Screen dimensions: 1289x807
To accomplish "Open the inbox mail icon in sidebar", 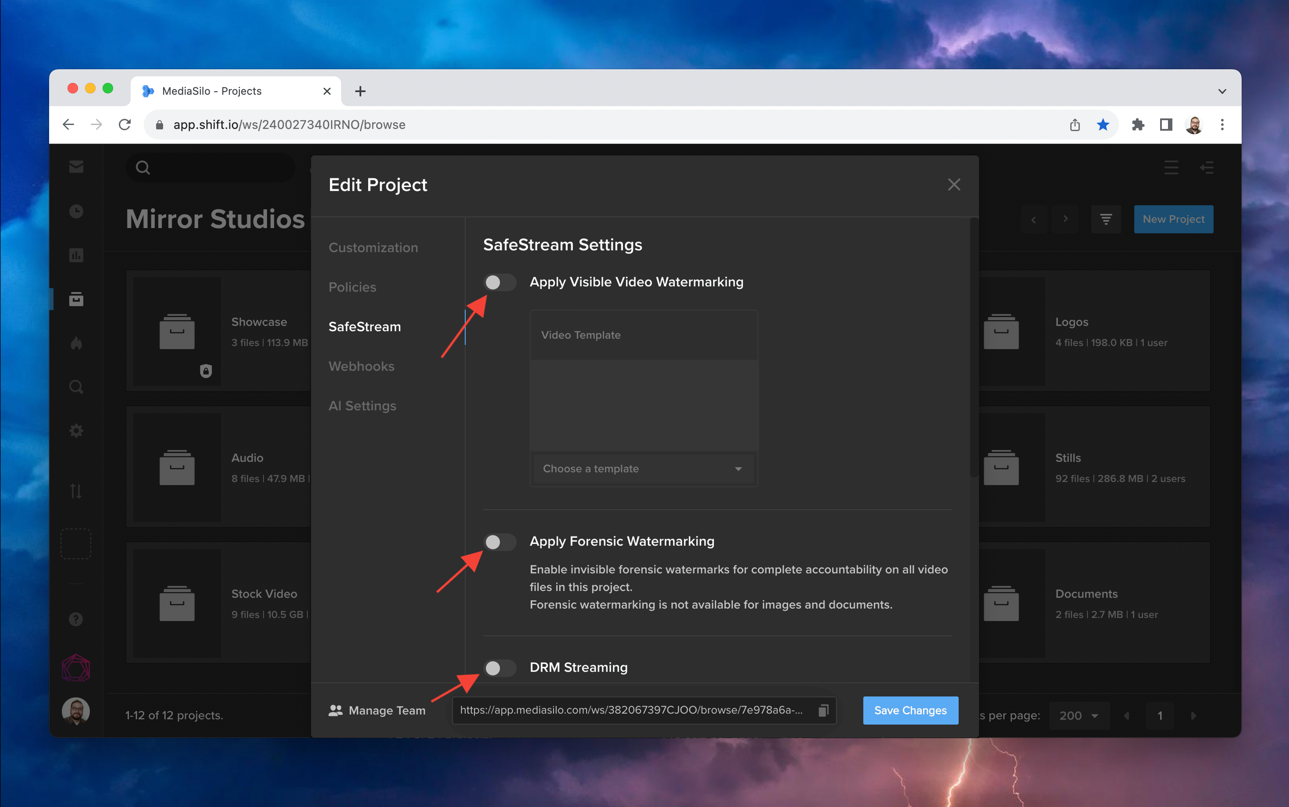I will click(76, 167).
